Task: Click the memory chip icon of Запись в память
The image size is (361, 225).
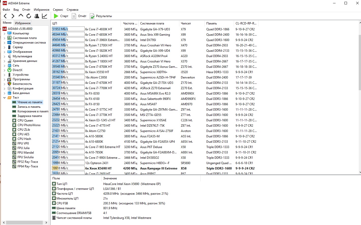Action: 14,107
